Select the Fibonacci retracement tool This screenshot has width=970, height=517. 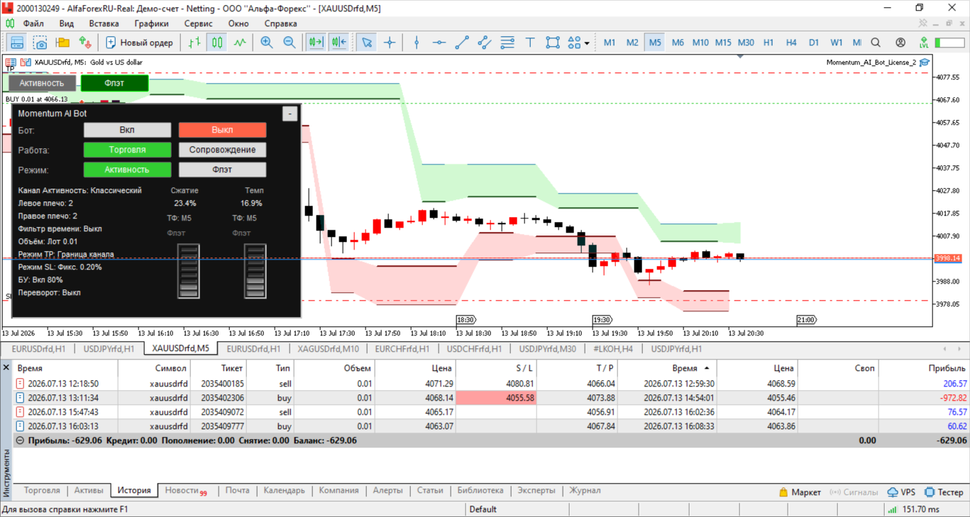tap(507, 43)
